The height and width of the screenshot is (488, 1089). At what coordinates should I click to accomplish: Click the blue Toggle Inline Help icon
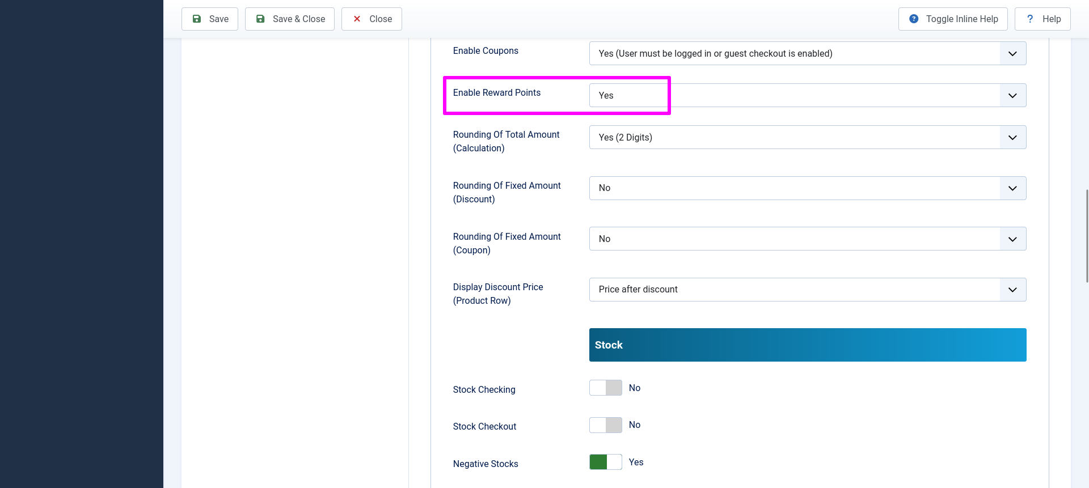914,19
